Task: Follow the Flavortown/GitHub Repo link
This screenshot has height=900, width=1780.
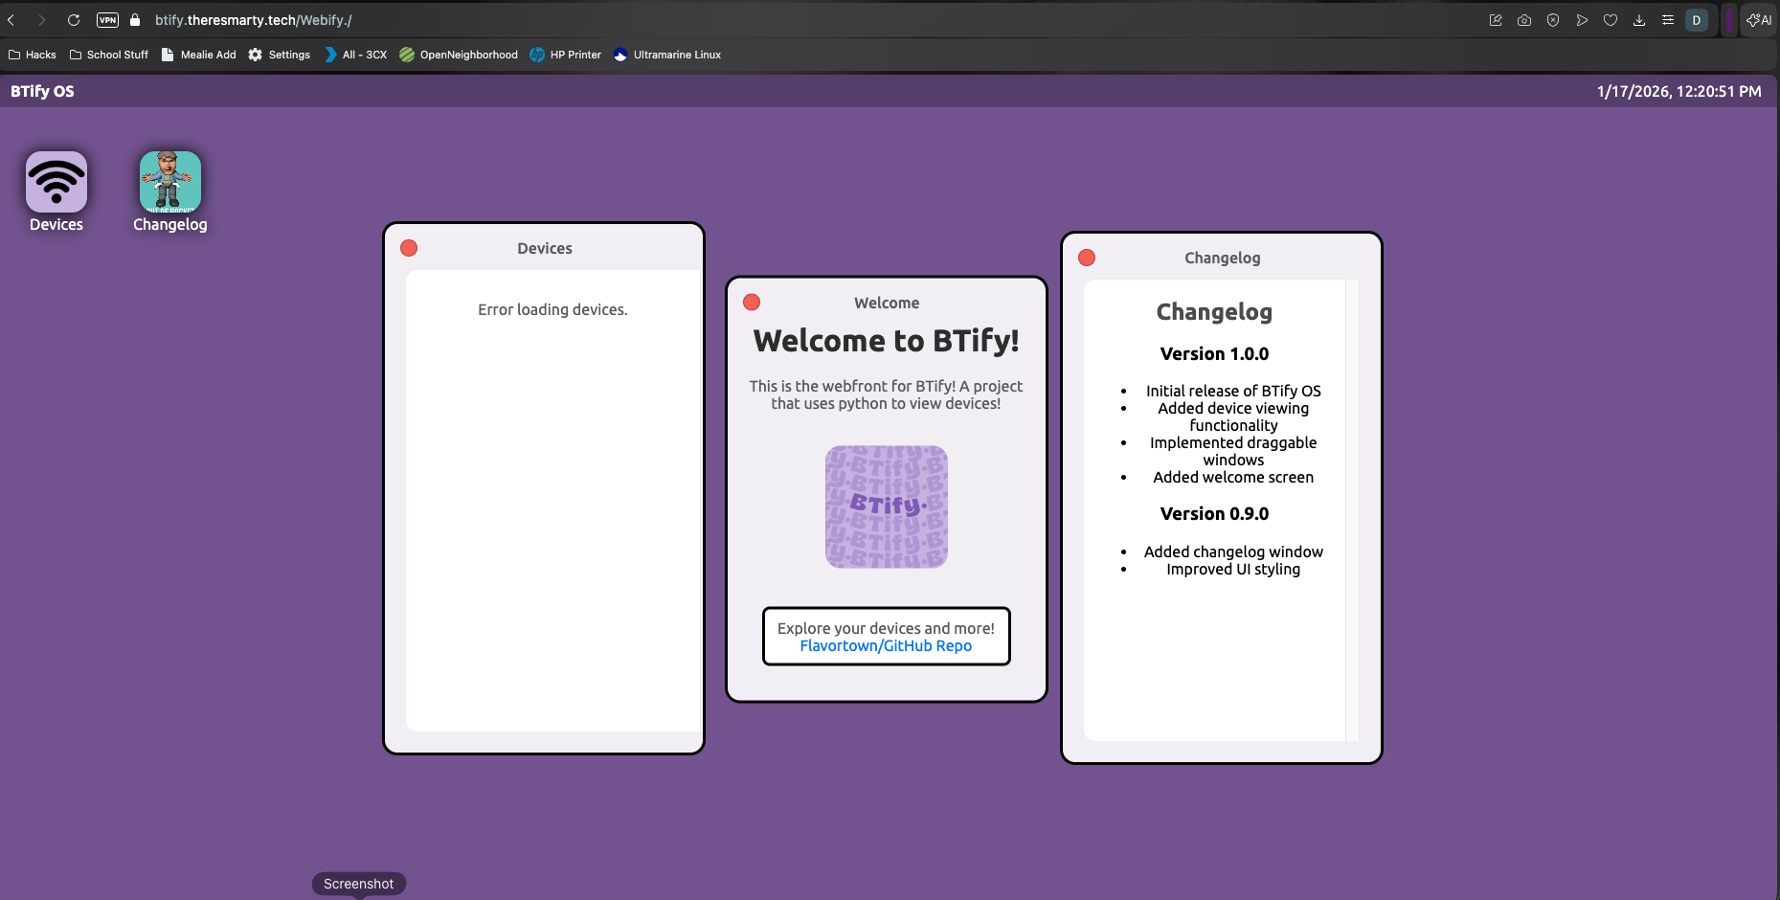Action: 886,646
